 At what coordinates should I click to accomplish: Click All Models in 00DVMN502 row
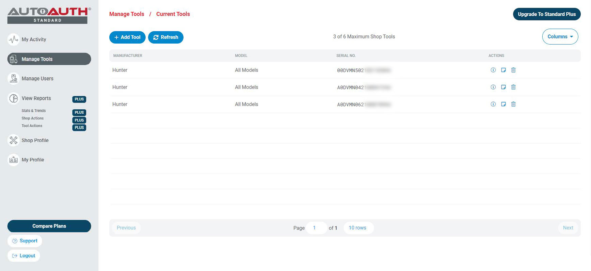click(246, 70)
